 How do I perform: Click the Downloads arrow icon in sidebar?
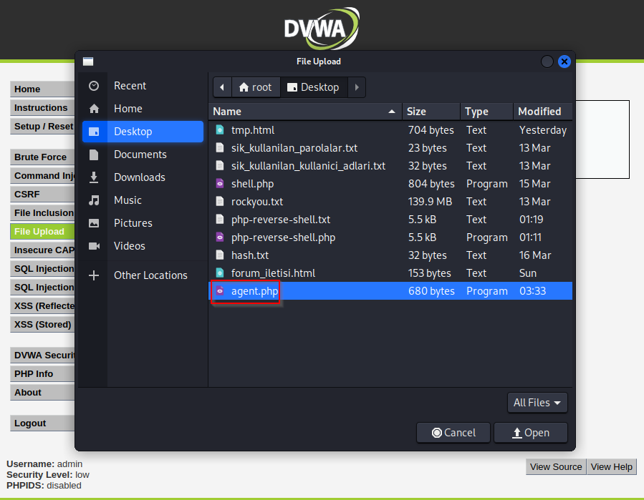pos(94,177)
